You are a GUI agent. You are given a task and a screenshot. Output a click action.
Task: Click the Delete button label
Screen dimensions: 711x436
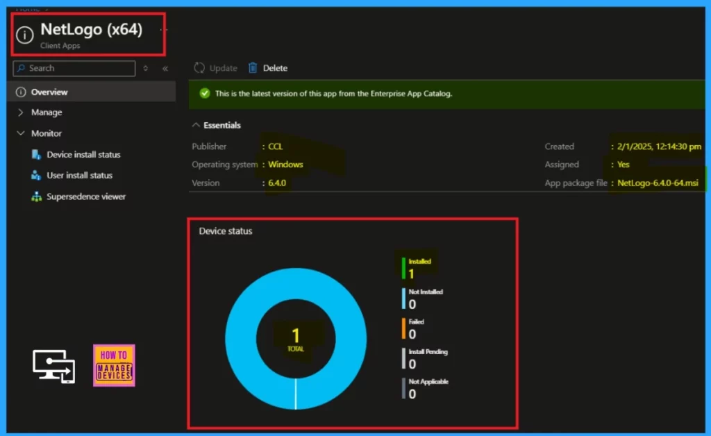[275, 68]
